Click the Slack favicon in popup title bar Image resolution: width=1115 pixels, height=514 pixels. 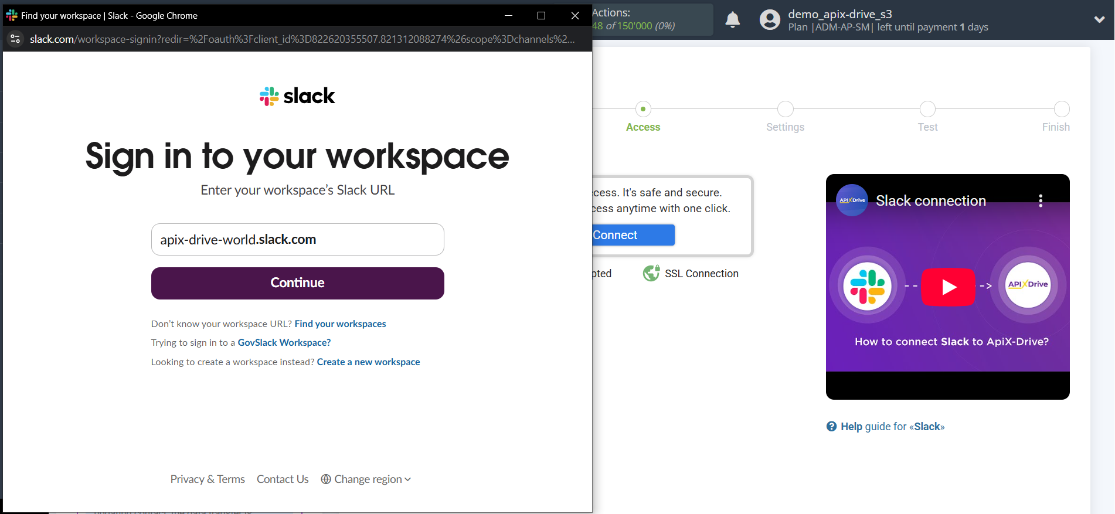[12, 15]
